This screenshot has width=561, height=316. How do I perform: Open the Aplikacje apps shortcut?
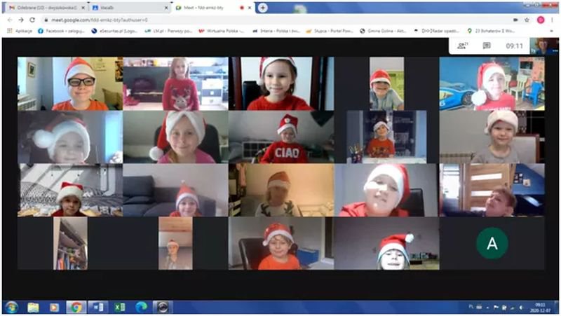click(20, 31)
